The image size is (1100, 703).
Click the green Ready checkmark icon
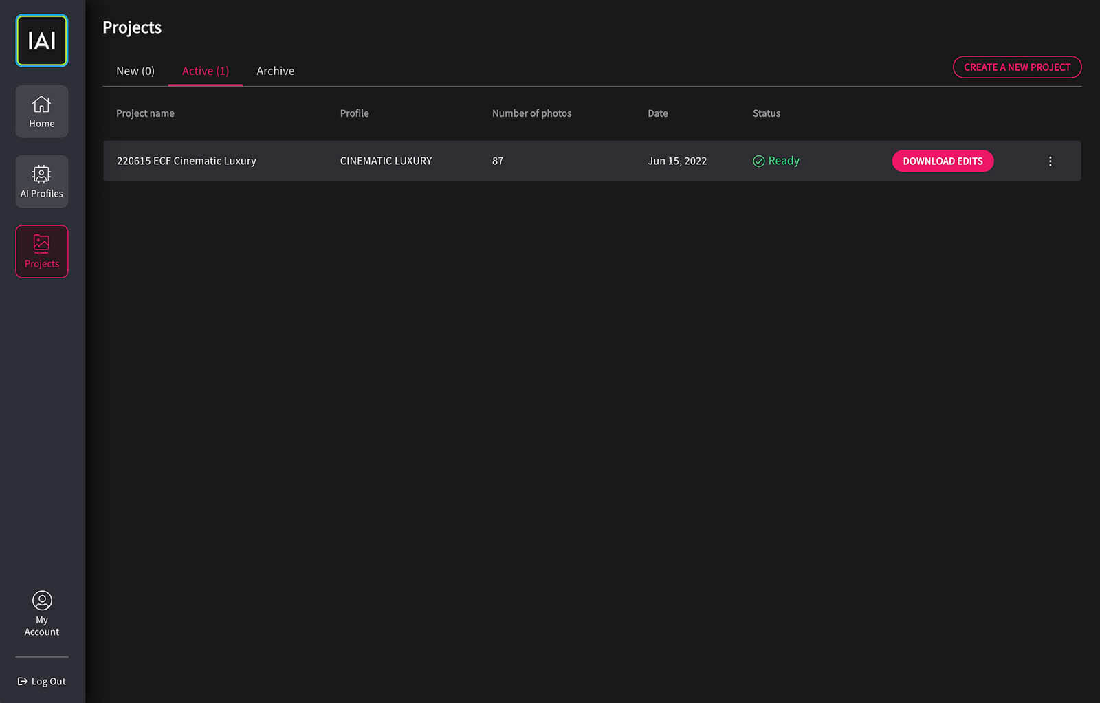tap(758, 161)
